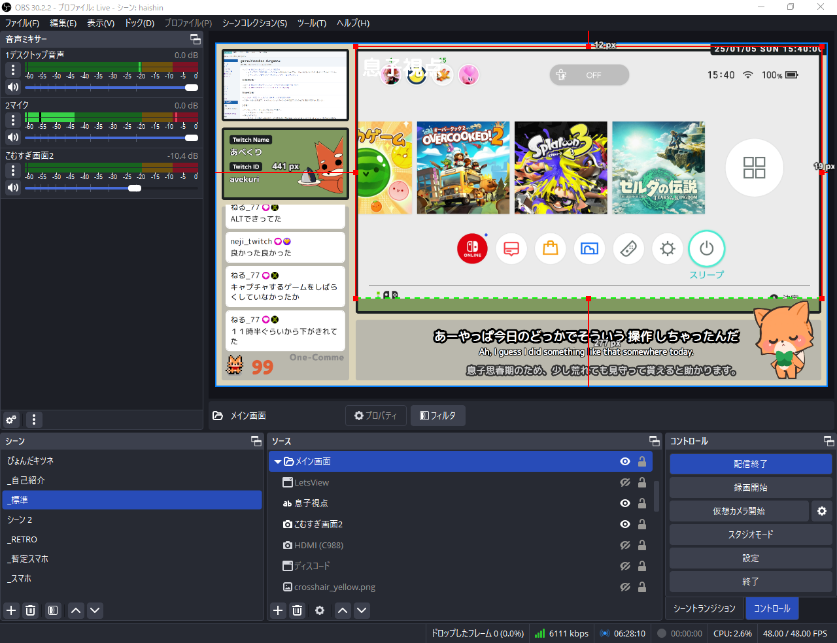Adjust the こむすぎ画面2 volume slider
Screen dimensions: 837x643
[x=135, y=188]
